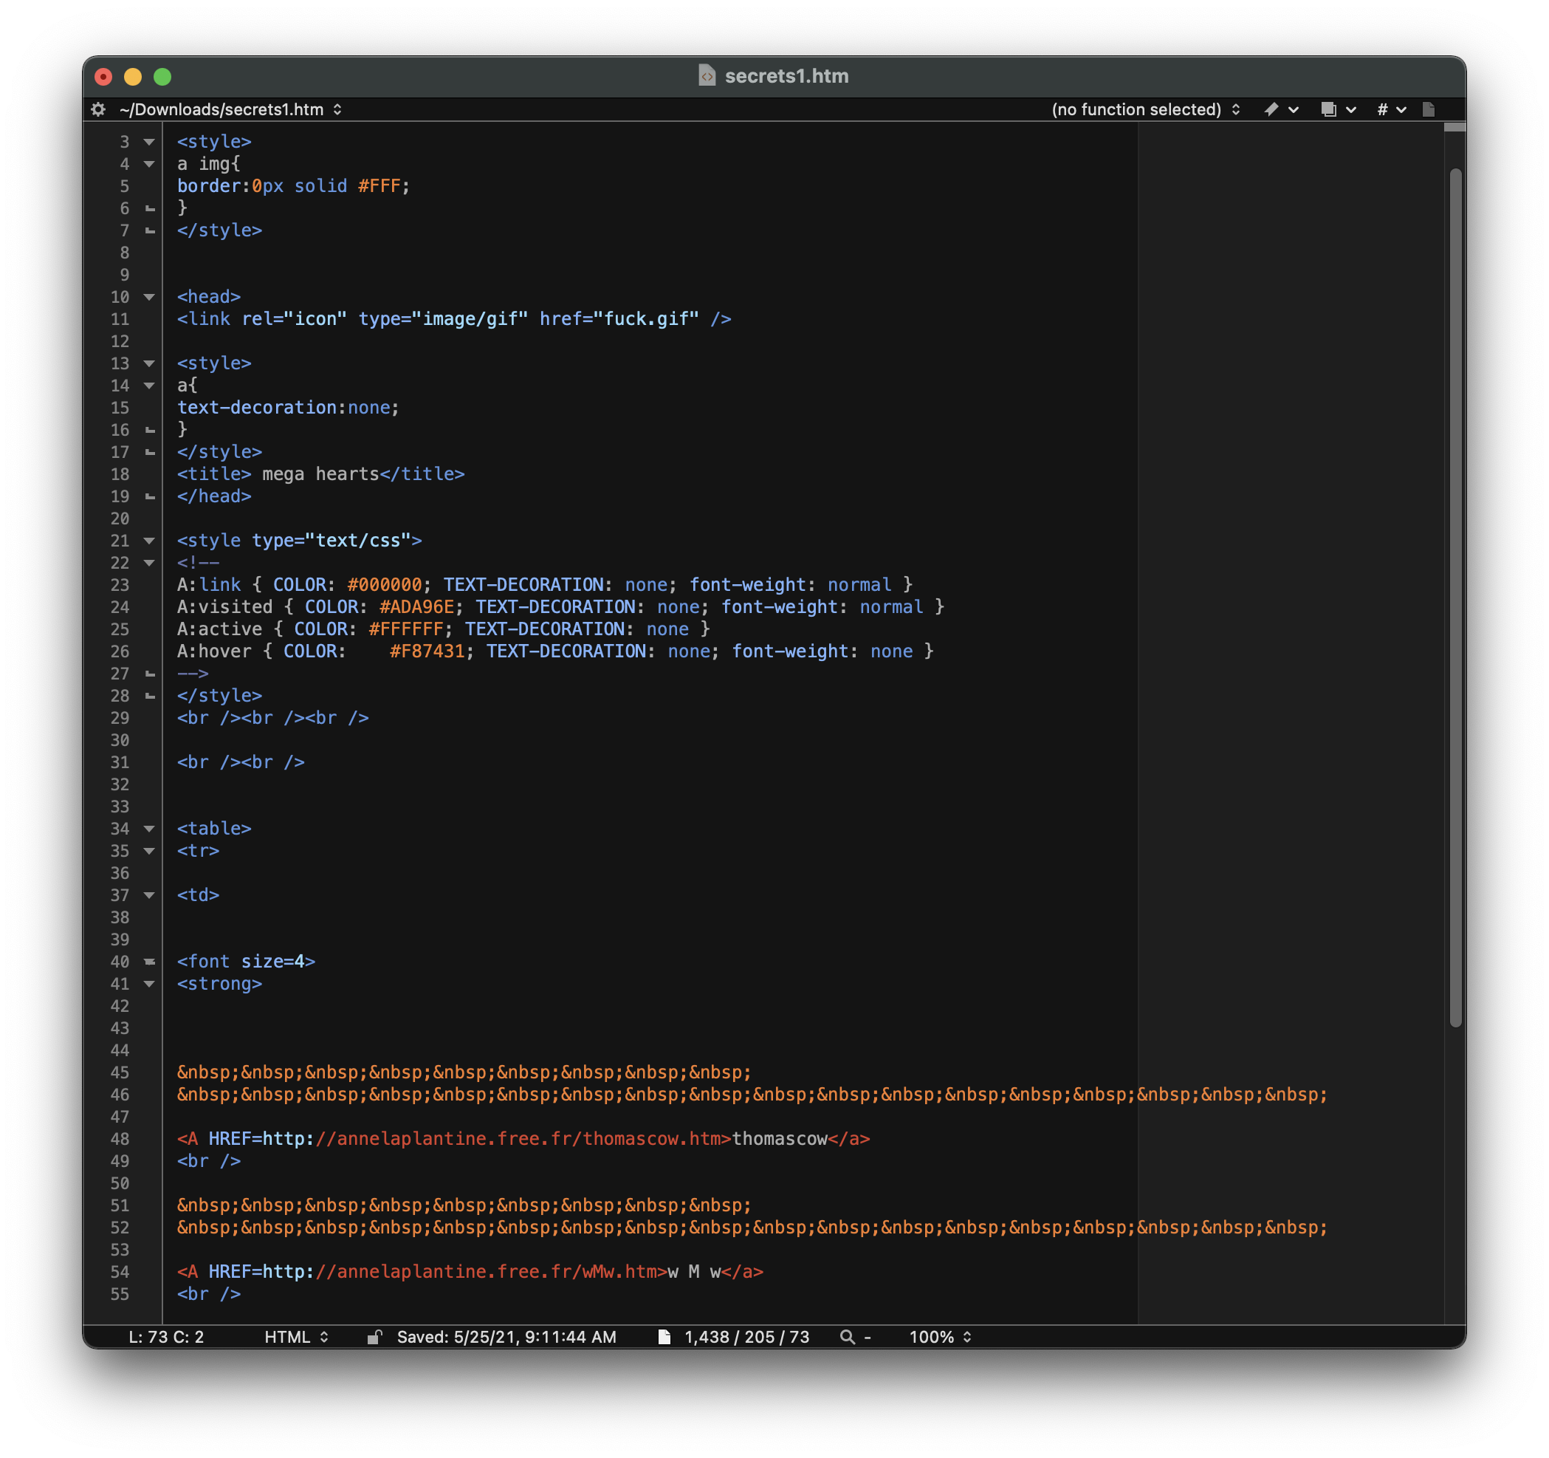This screenshot has width=1549, height=1458.
Task: Click the related documents icon in the toolbar
Action: 1328,110
